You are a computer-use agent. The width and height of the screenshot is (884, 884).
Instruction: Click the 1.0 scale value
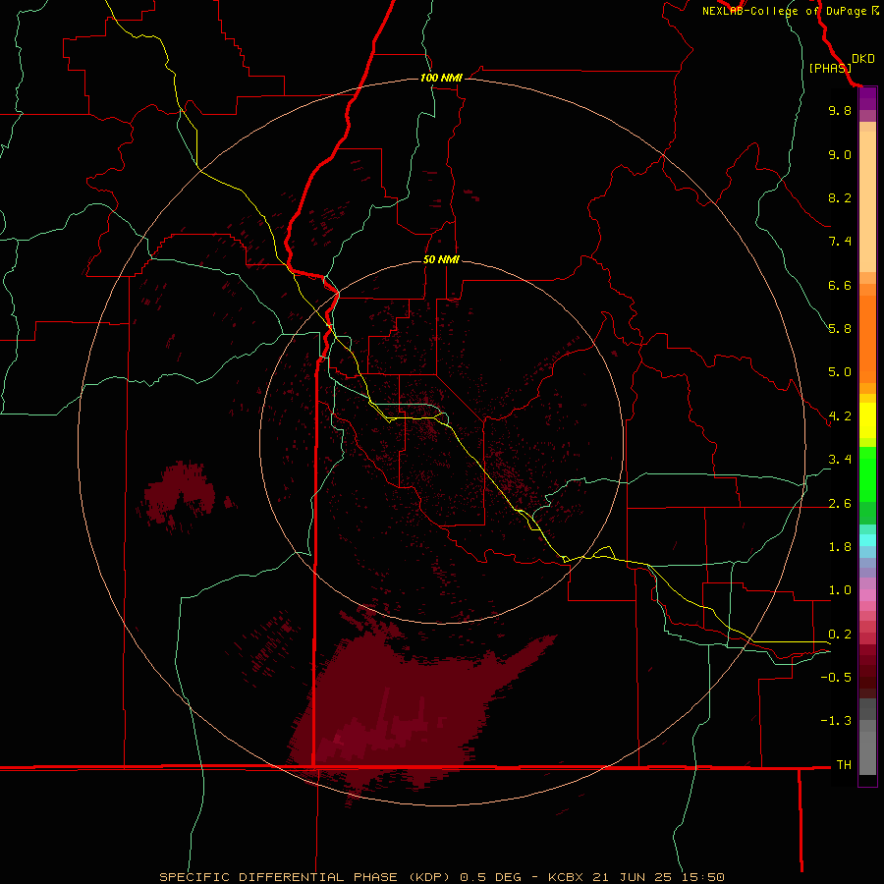[840, 590]
